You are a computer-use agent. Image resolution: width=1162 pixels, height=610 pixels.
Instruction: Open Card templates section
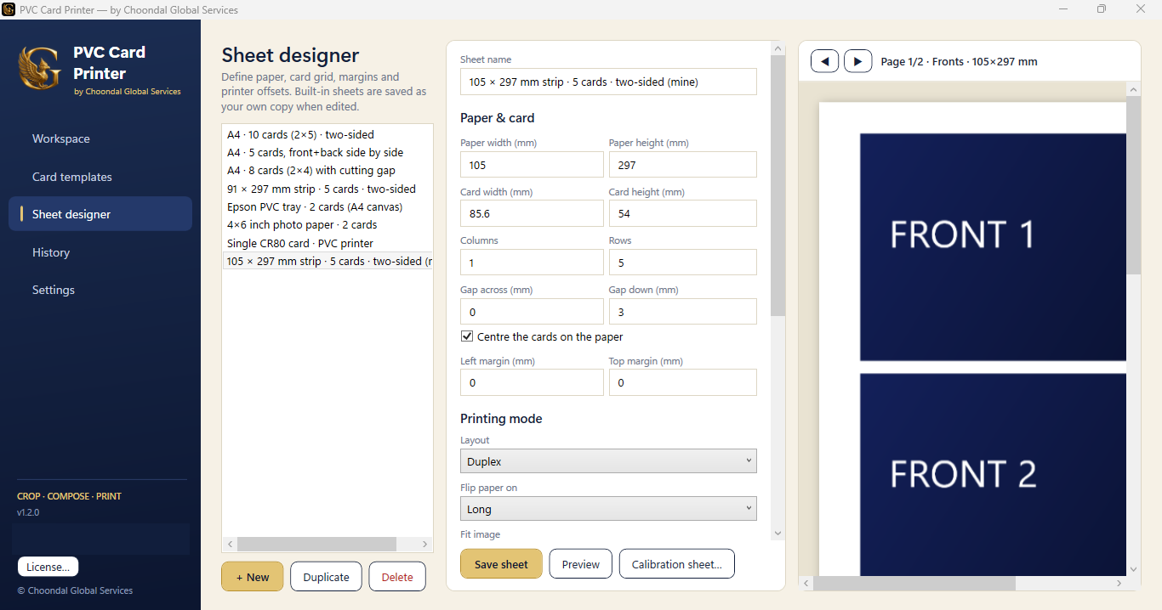pos(100,177)
